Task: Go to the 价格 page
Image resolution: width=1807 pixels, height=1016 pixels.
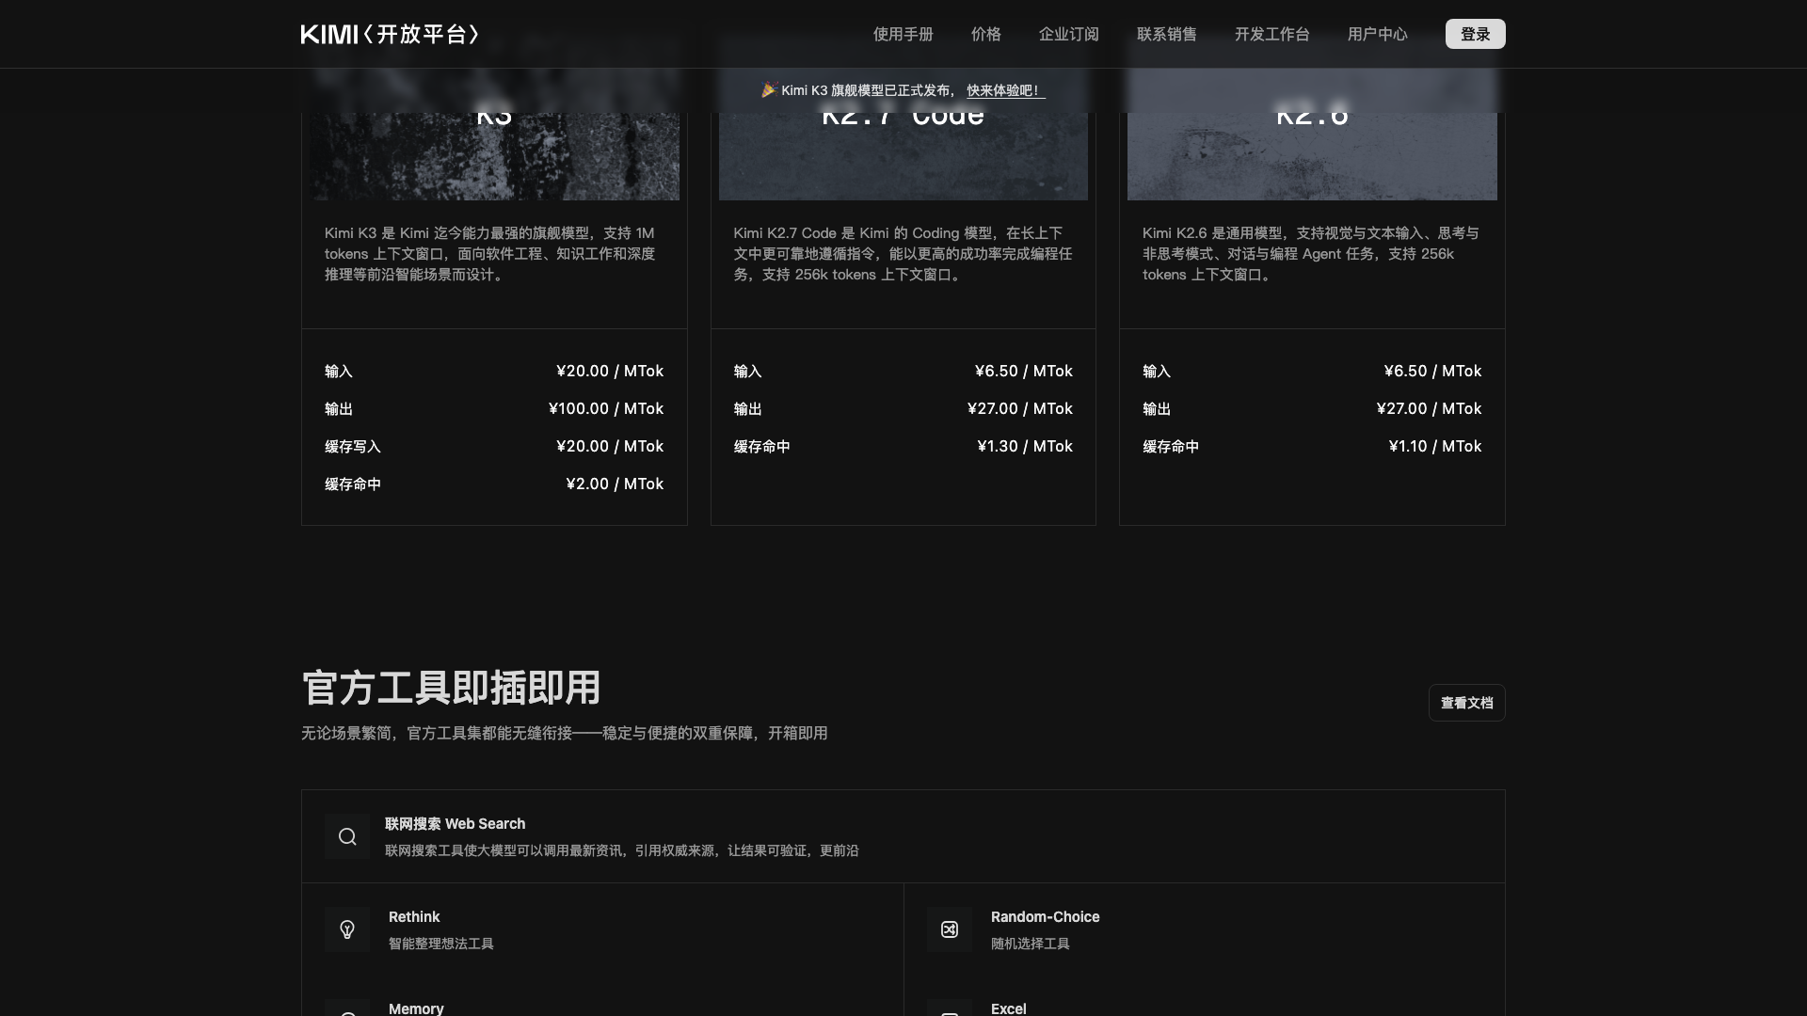Action: [x=985, y=34]
